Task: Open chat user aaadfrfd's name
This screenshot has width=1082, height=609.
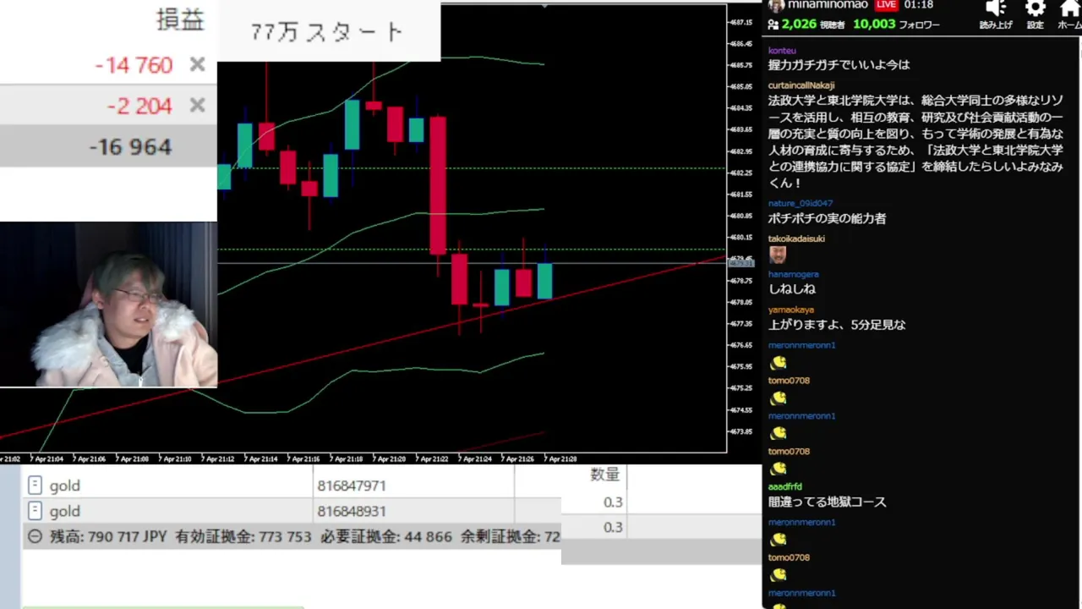Action: coord(785,487)
